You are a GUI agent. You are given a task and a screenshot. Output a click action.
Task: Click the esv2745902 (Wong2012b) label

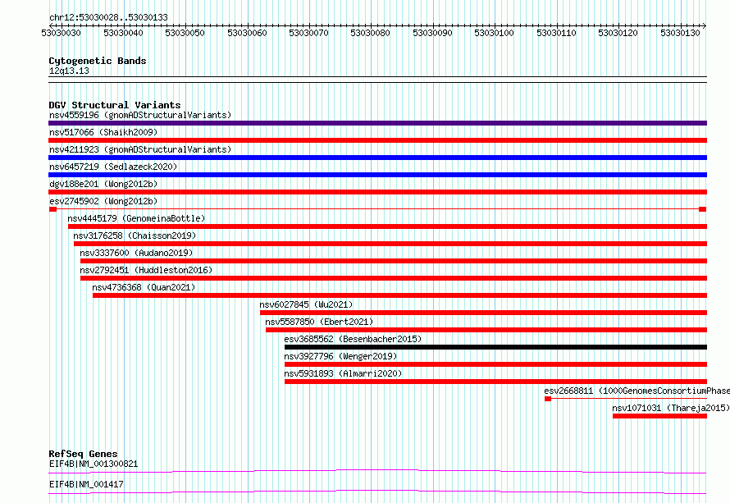pyautogui.click(x=103, y=201)
